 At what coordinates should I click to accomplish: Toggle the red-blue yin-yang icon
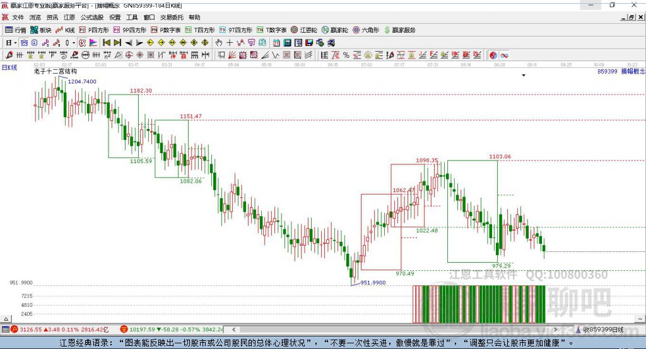click(x=493, y=55)
